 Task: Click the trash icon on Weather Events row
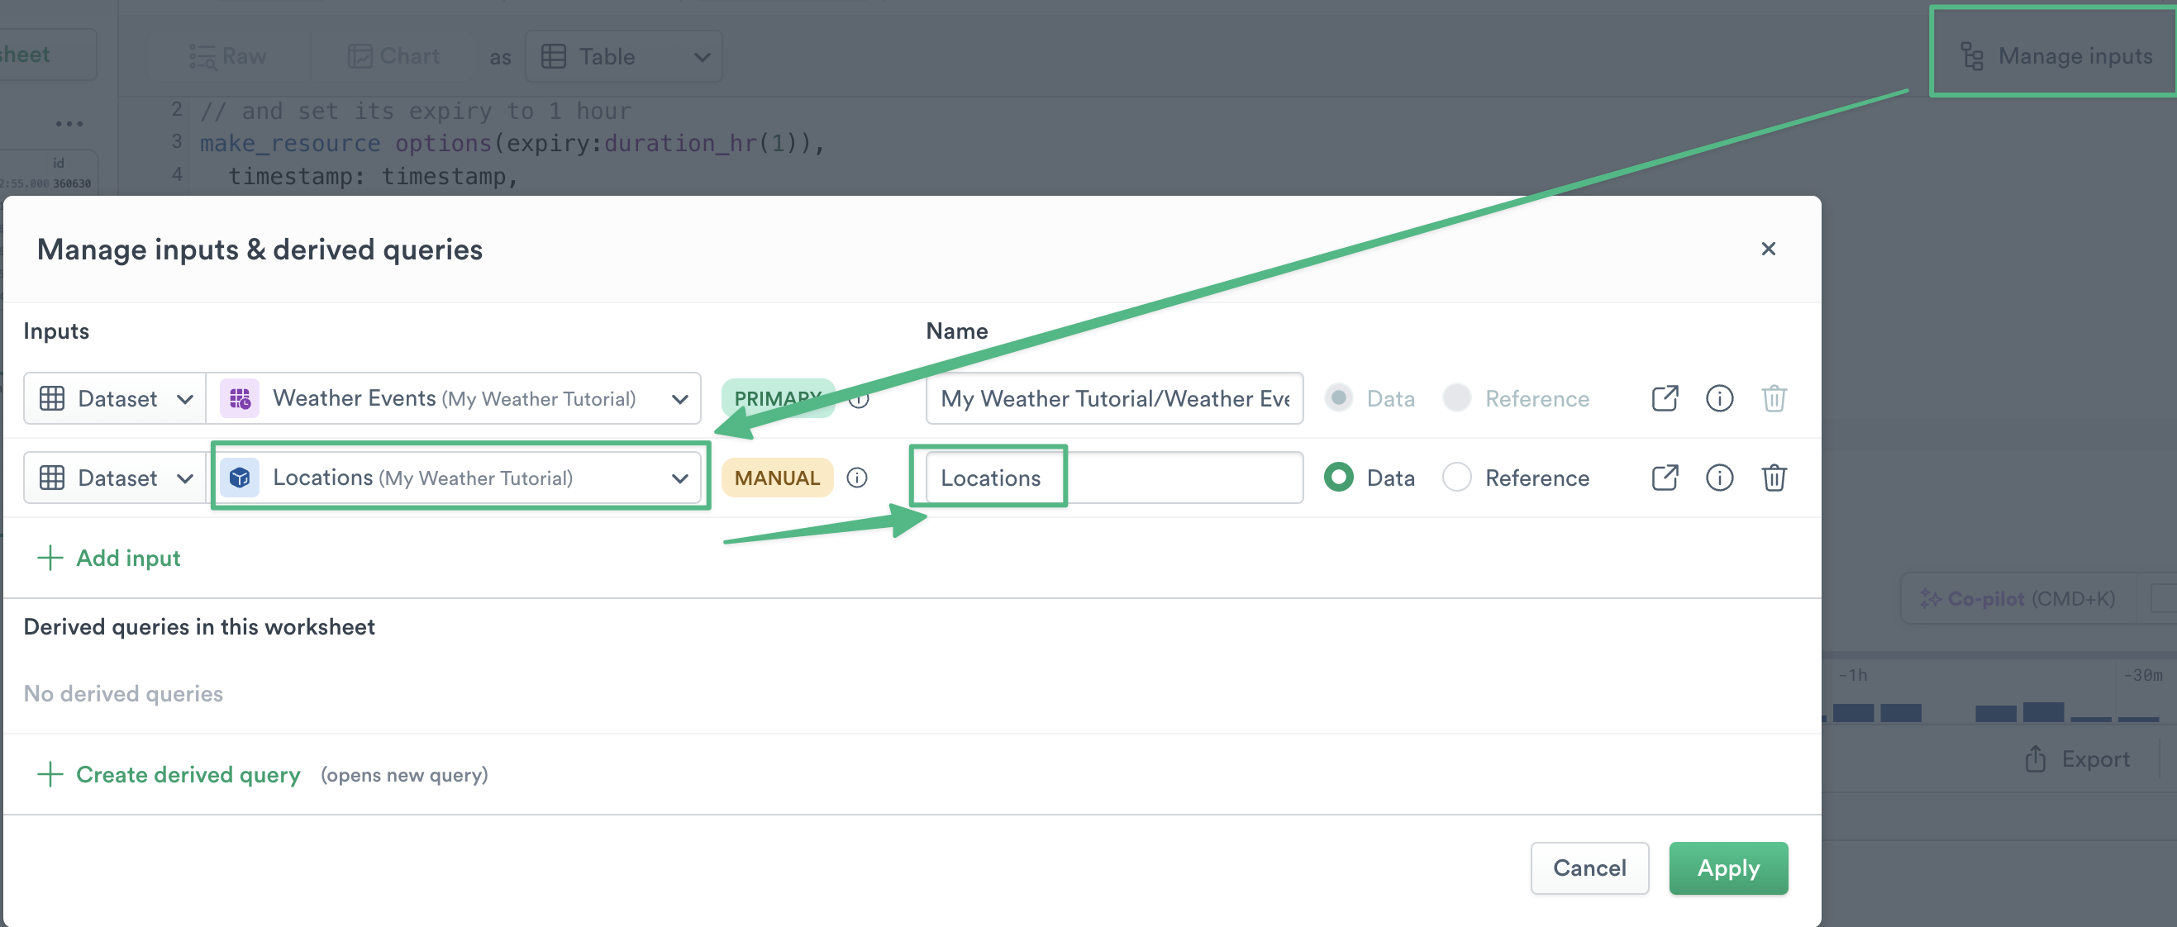(x=1773, y=398)
